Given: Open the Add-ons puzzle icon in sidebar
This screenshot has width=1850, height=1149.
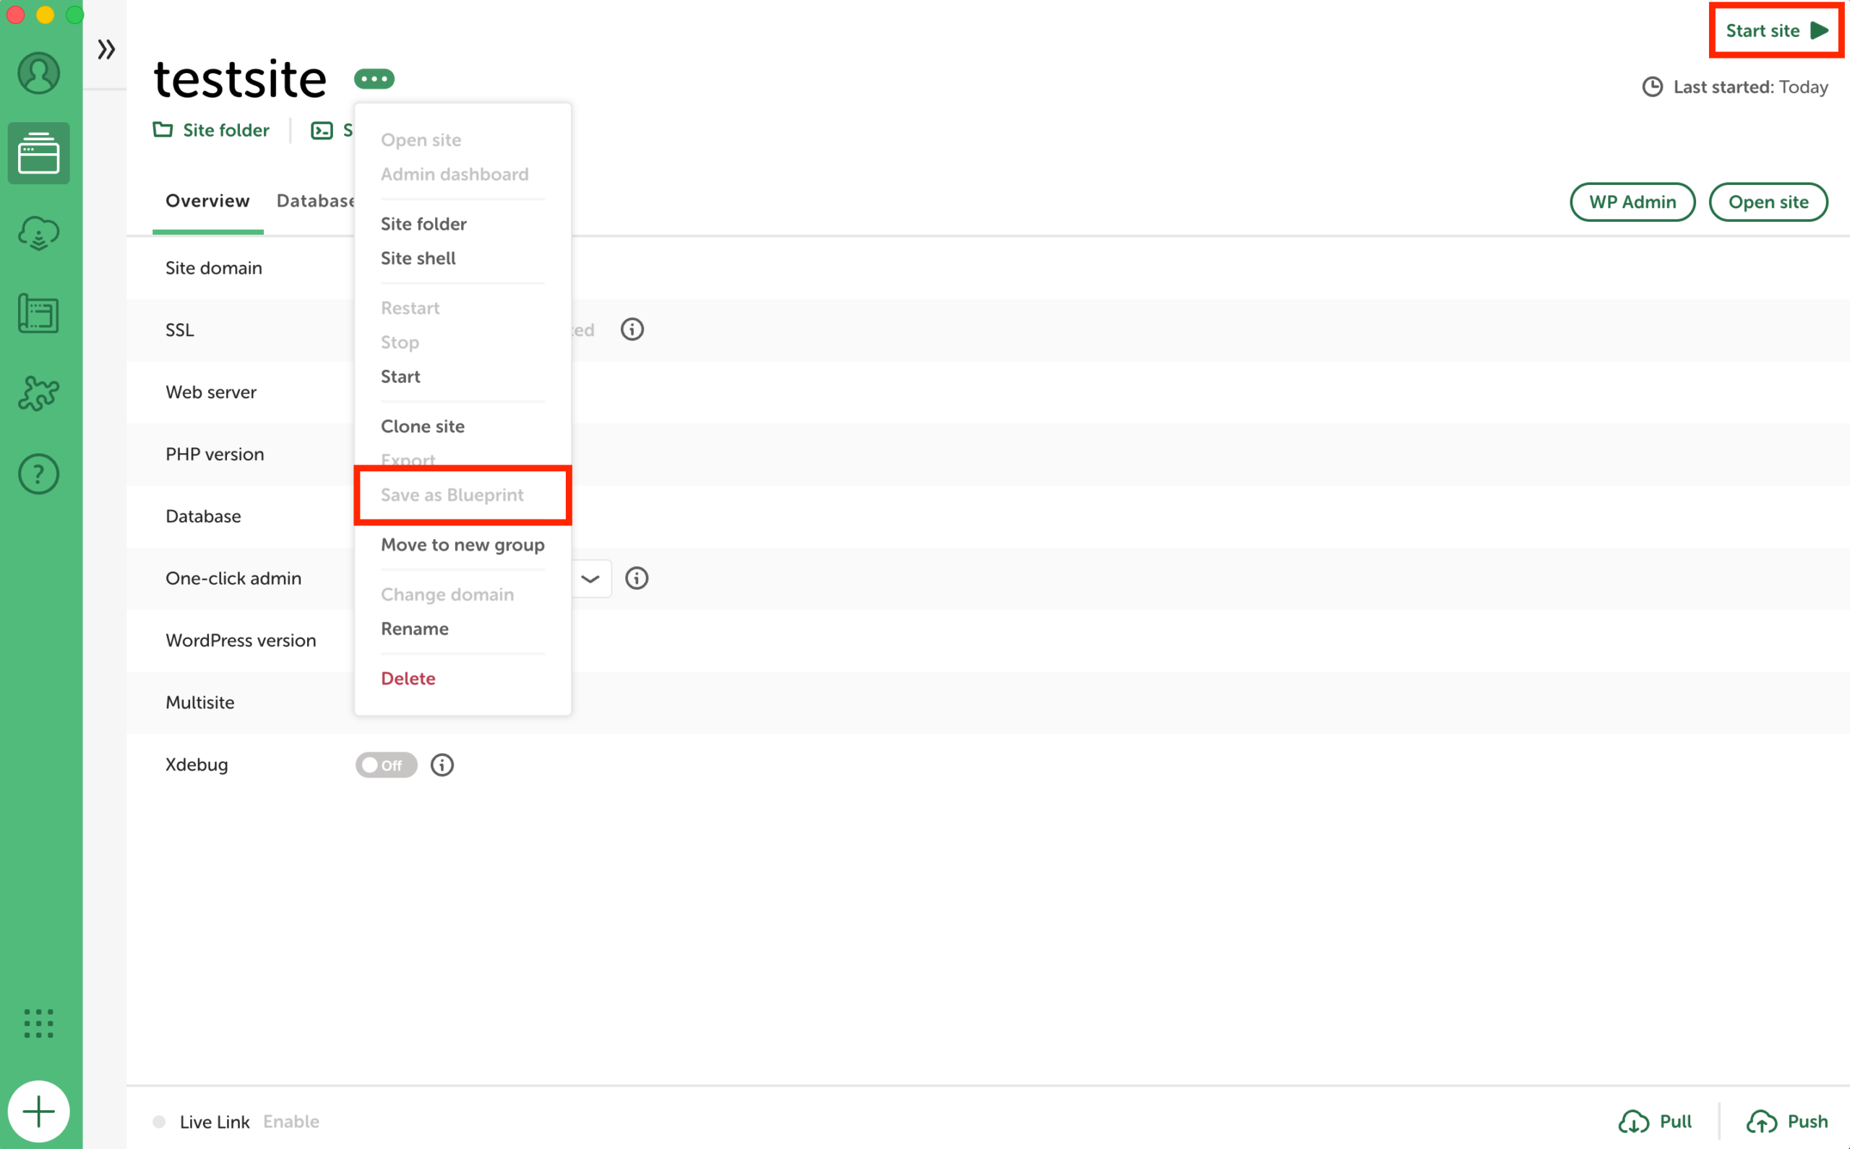Looking at the screenshot, I should (39, 394).
